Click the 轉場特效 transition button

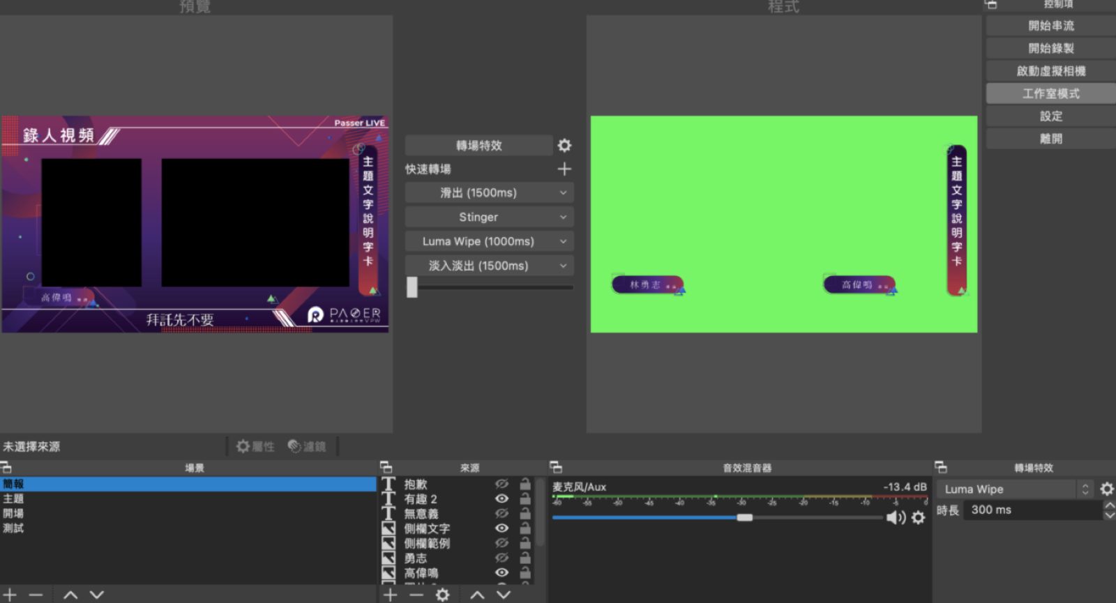pos(478,145)
